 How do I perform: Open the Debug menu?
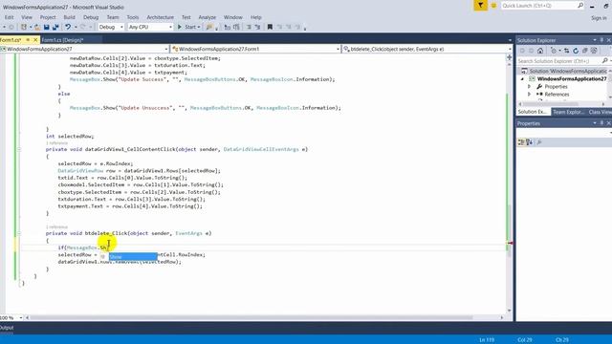(91, 17)
